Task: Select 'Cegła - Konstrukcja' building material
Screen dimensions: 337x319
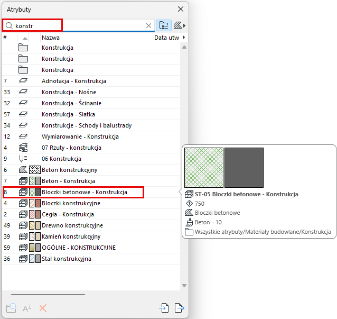Action: click(91, 214)
